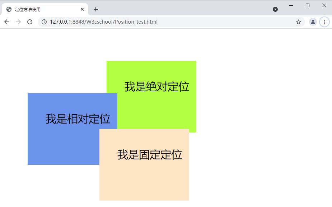332x207 pixels.
Task: Bookmark this page with the star icon
Action: (x=298, y=22)
